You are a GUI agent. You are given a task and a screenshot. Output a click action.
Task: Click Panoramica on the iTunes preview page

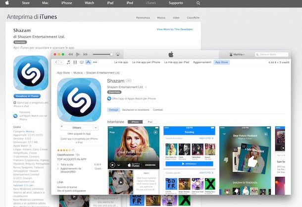[x=143, y=18]
